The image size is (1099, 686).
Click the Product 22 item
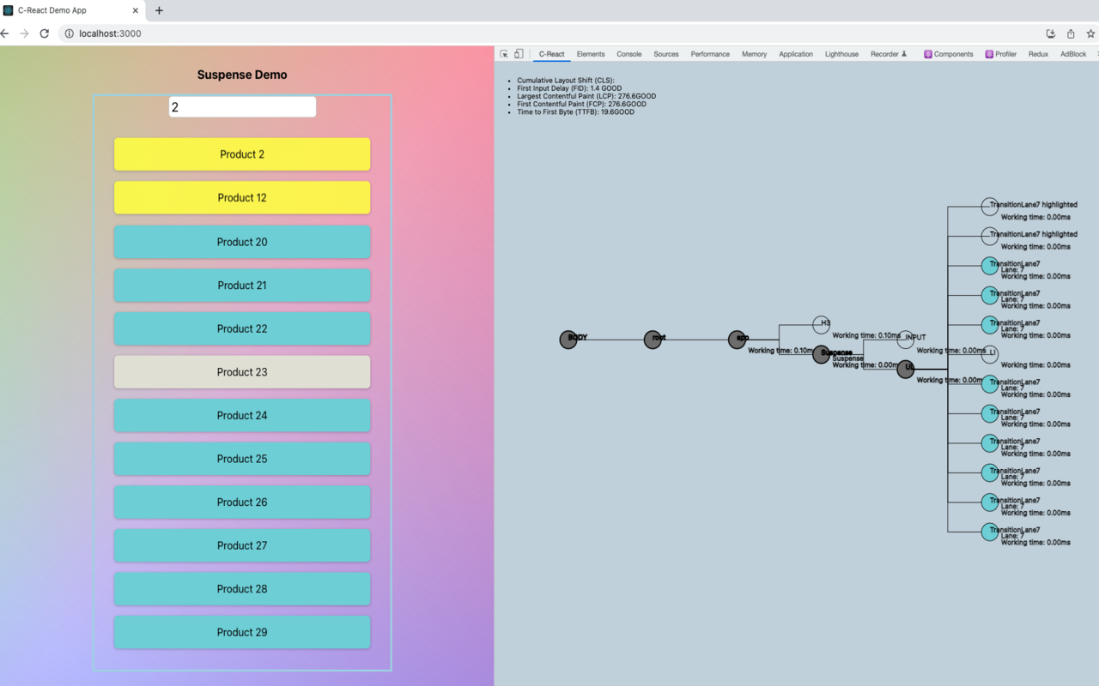242,328
